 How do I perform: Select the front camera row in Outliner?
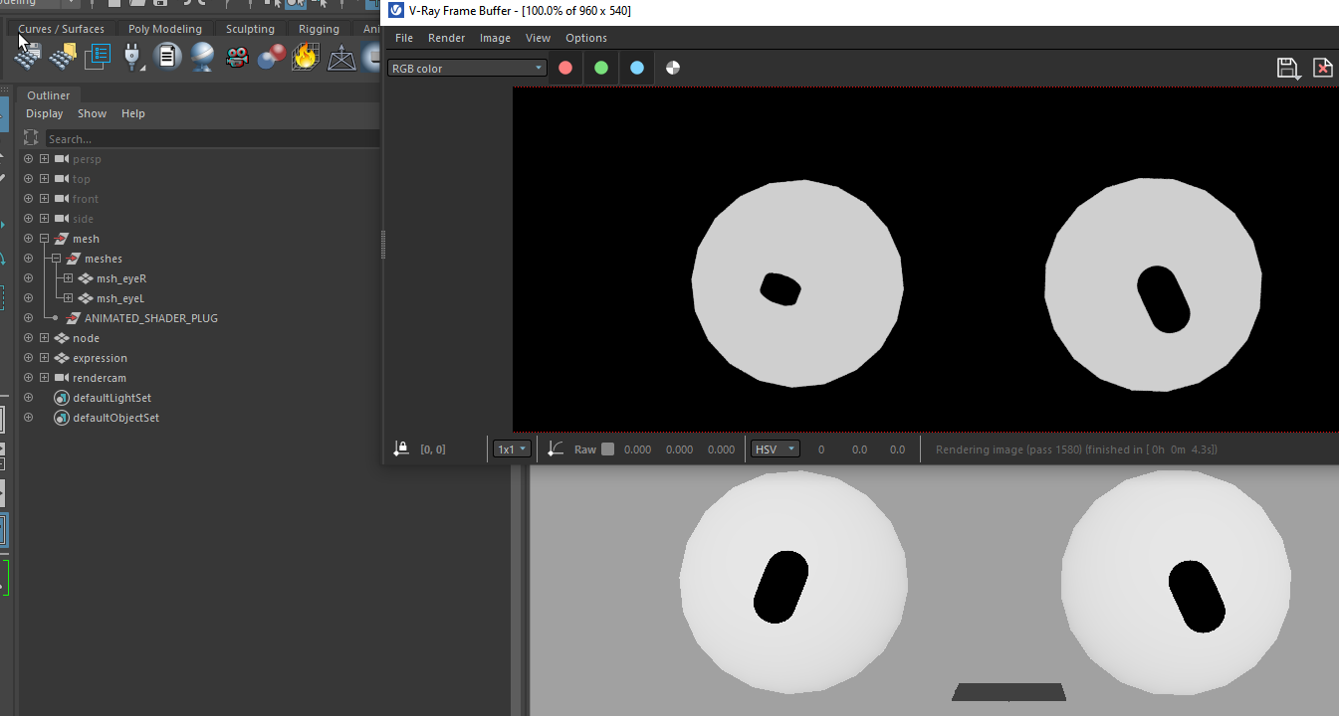coord(200,199)
